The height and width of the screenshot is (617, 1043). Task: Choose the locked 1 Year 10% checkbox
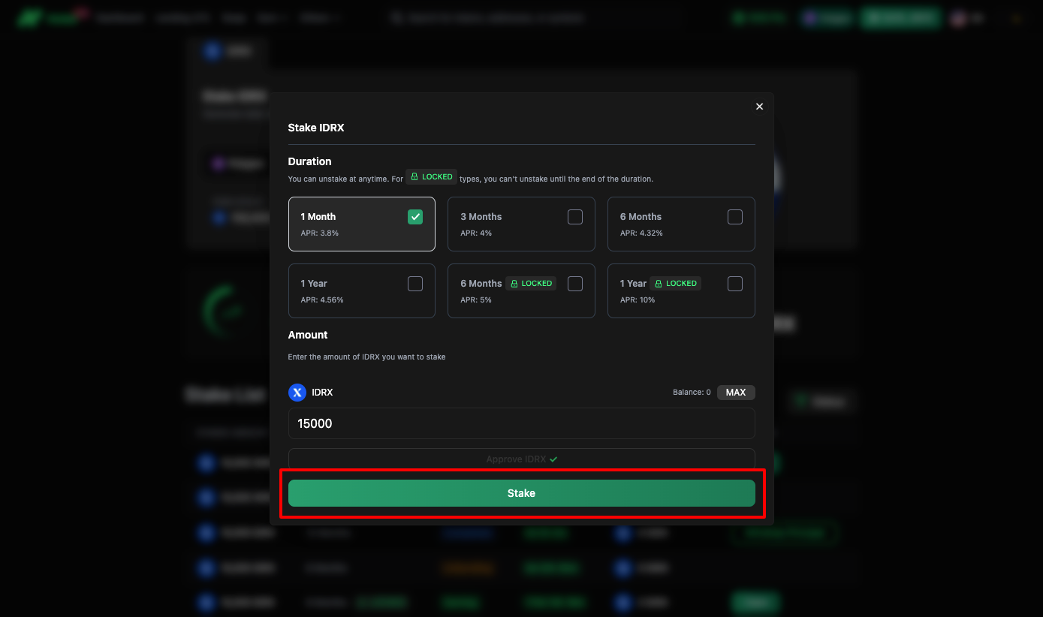pyautogui.click(x=735, y=284)
